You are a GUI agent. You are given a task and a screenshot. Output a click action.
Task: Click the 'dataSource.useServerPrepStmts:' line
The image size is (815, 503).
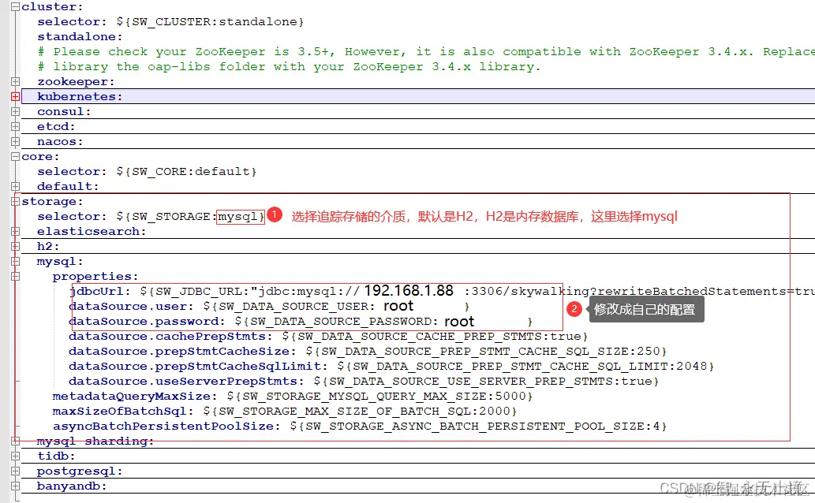pos(364,382)
